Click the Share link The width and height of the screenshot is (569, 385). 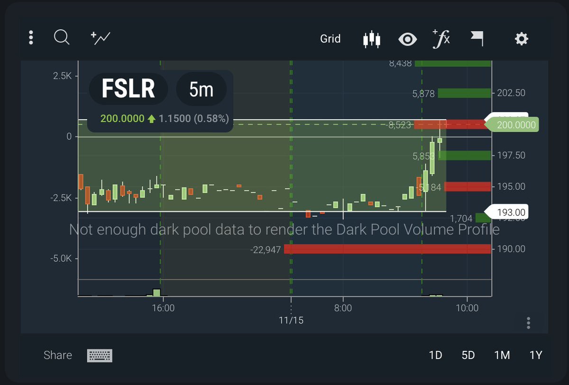click(x=58, y=355)
